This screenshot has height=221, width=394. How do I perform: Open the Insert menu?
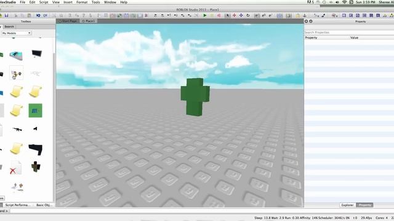coord(68,2)
